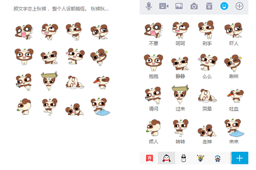The height and width of the screenshot is (170, 256).
Task: Open the video sticker face-camera icon
Action: point(164,6)
